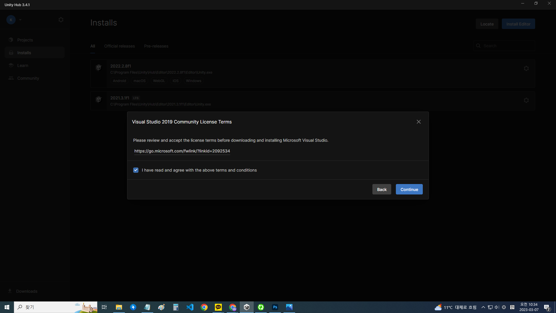Click the network tray icon

click(x=490, y=307)
